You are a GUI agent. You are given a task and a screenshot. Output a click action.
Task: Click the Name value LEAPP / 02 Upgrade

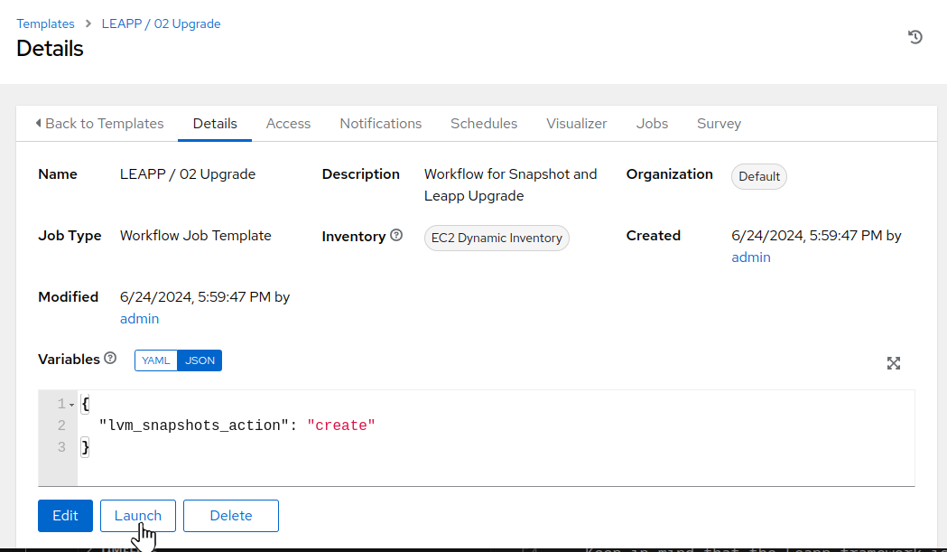tap(188, 174)
